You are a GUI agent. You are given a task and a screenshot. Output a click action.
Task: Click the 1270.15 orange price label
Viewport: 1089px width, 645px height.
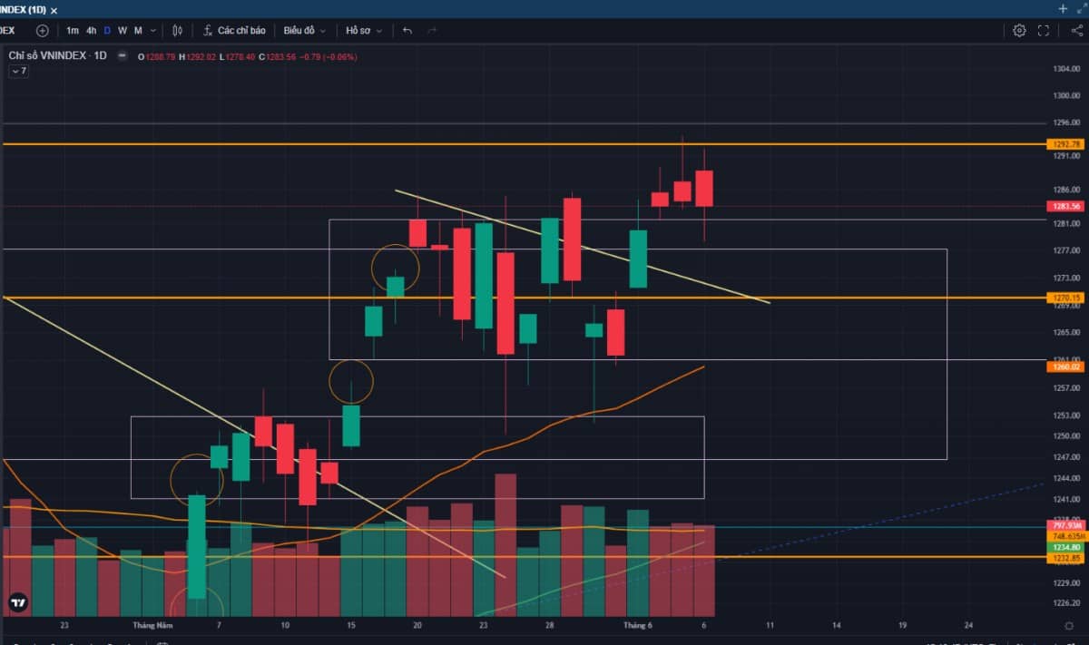[1065, 298]
